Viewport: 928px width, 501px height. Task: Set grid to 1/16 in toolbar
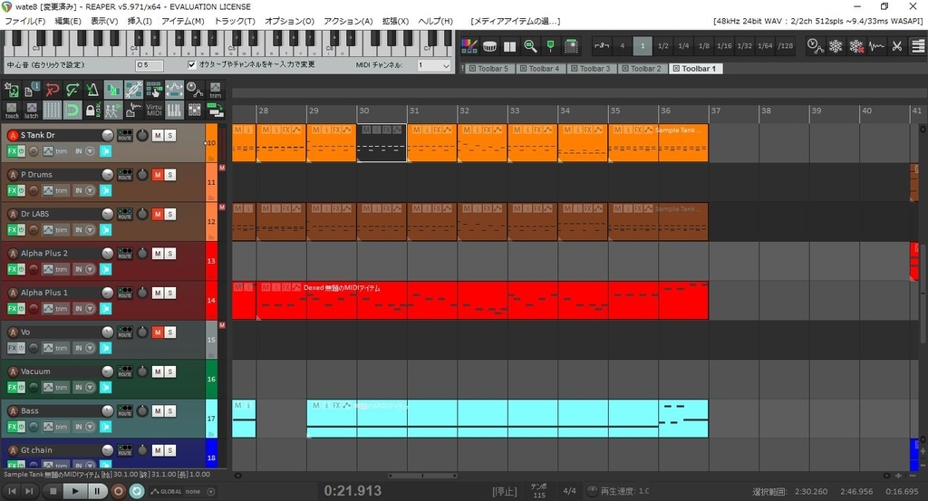pyautogui.click(x=724, y=46)
